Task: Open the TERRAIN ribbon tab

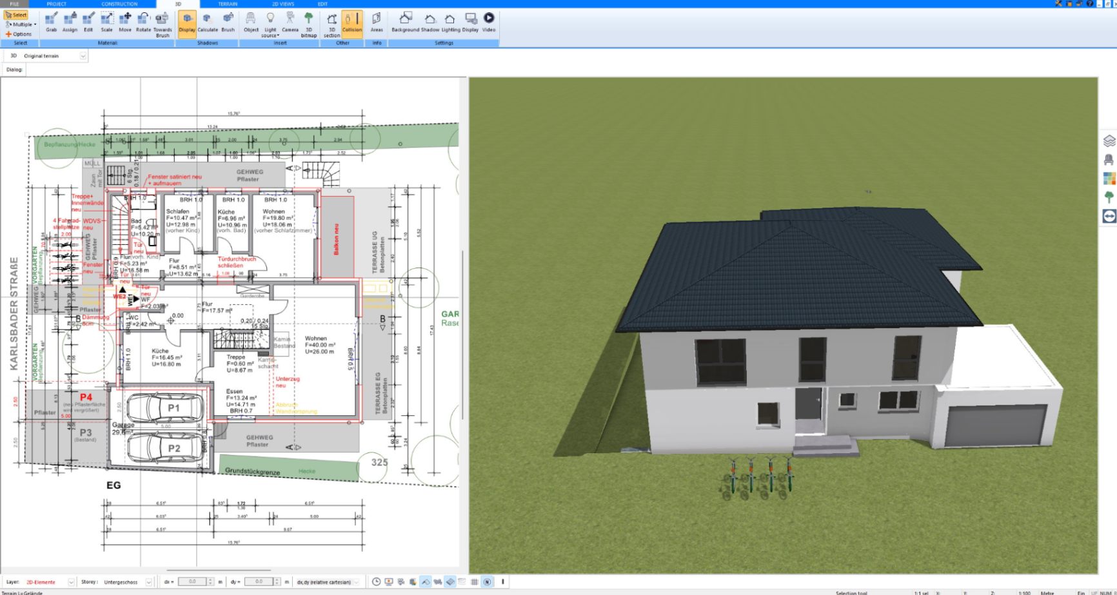Action: tap(228, 4)
